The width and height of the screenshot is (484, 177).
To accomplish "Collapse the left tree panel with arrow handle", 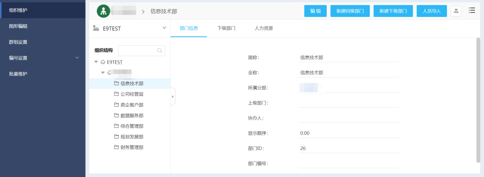I will pos(173,97).
